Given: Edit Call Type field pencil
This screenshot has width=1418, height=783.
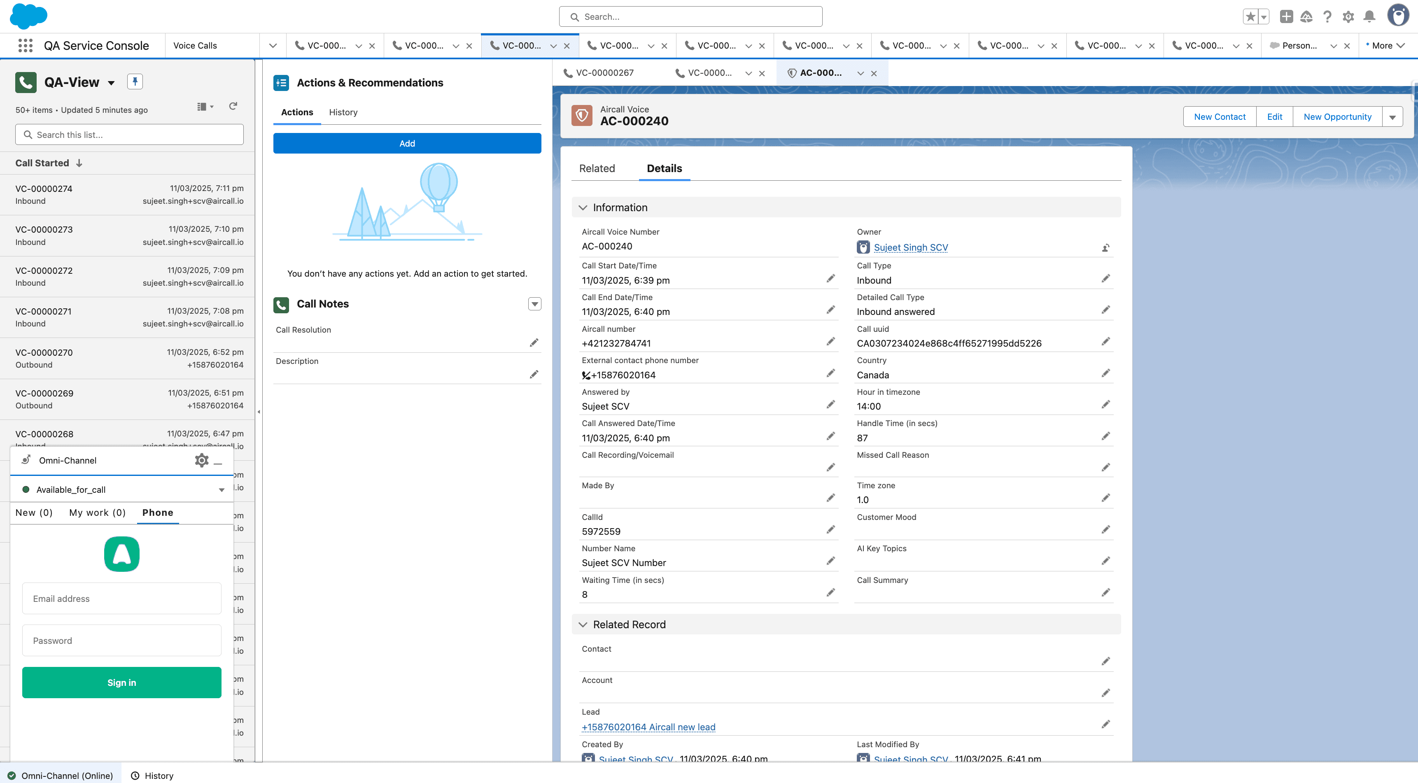Looking at the screenshot, I should [1105, 278].
